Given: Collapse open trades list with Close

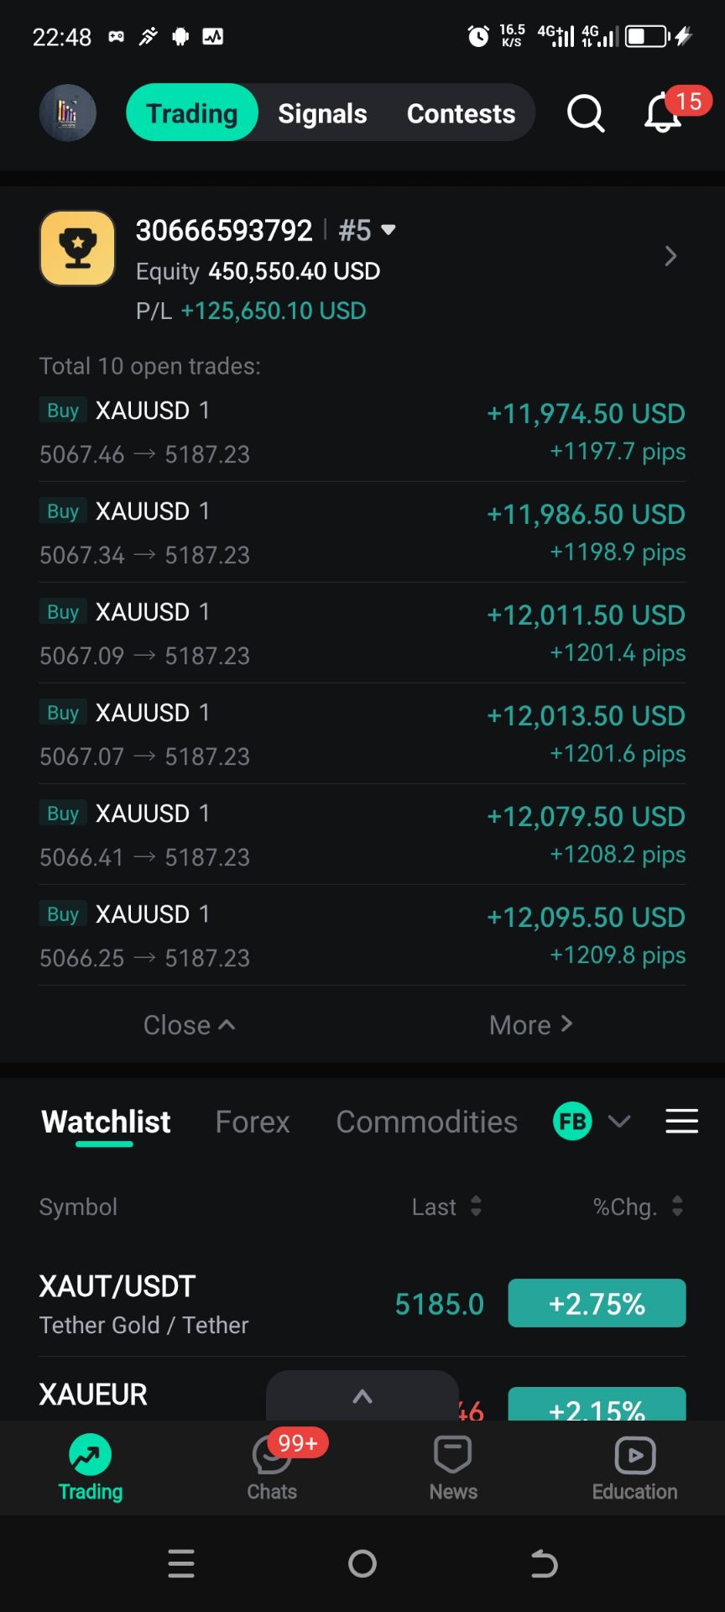Looking at the screenshot, I should [189, 1025].
